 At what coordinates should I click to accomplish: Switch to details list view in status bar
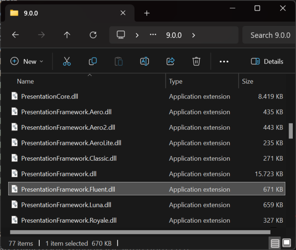(275, 243)
